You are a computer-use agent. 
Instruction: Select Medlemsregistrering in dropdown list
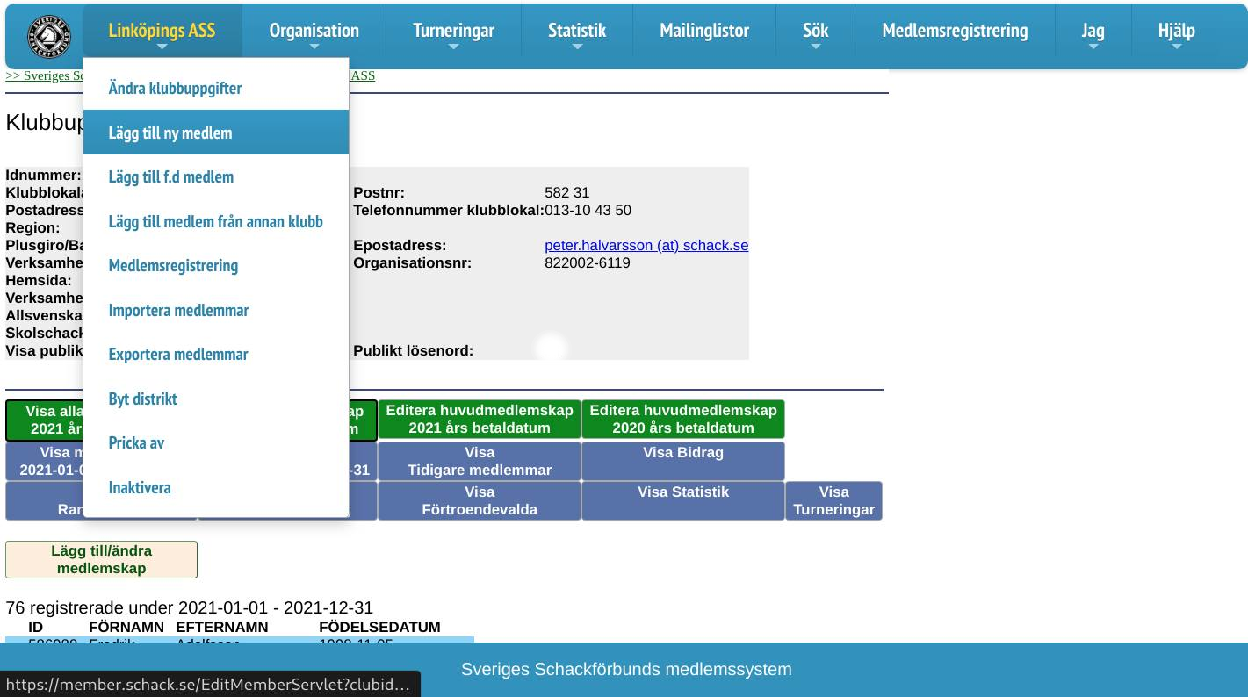pyautogui.click(x=216, y=265)
